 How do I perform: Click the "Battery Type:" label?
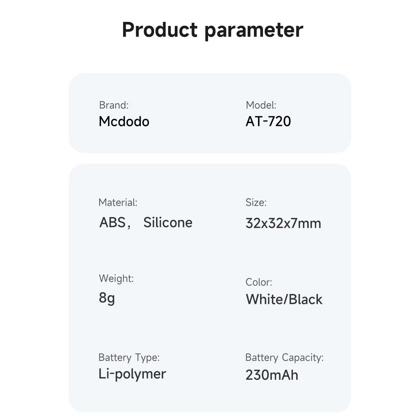[129, 358]
